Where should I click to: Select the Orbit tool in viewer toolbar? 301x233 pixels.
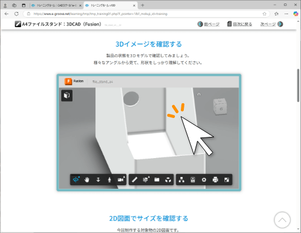click(x=76, y=179)
